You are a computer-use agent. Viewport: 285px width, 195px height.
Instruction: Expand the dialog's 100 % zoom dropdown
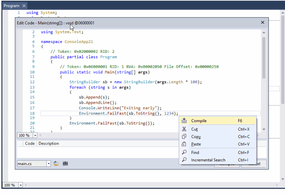[35, 135]
